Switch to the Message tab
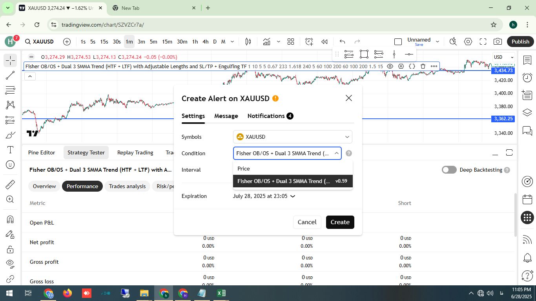 point(226,116)
